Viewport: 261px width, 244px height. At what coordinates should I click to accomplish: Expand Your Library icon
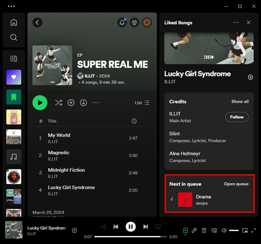click(x=14, y=59)
